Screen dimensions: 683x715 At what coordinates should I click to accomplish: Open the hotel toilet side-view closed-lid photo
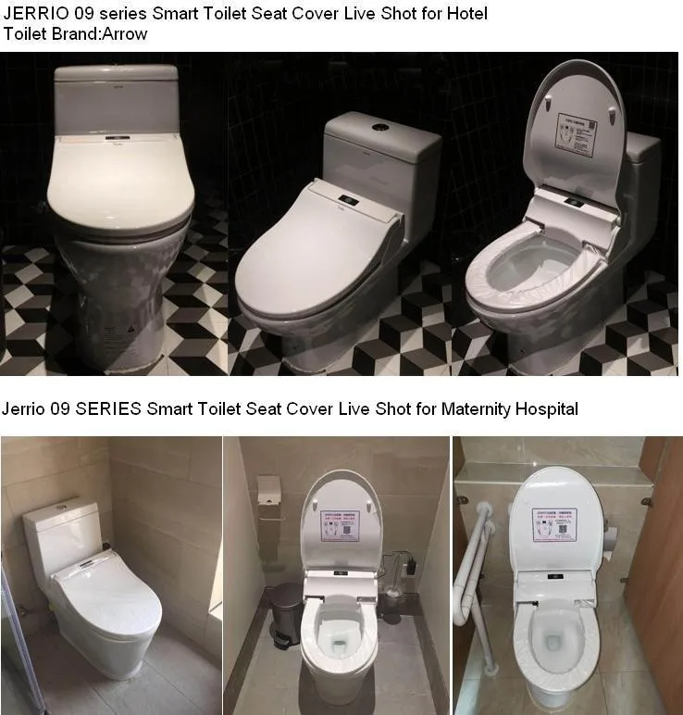click(340, 213)
